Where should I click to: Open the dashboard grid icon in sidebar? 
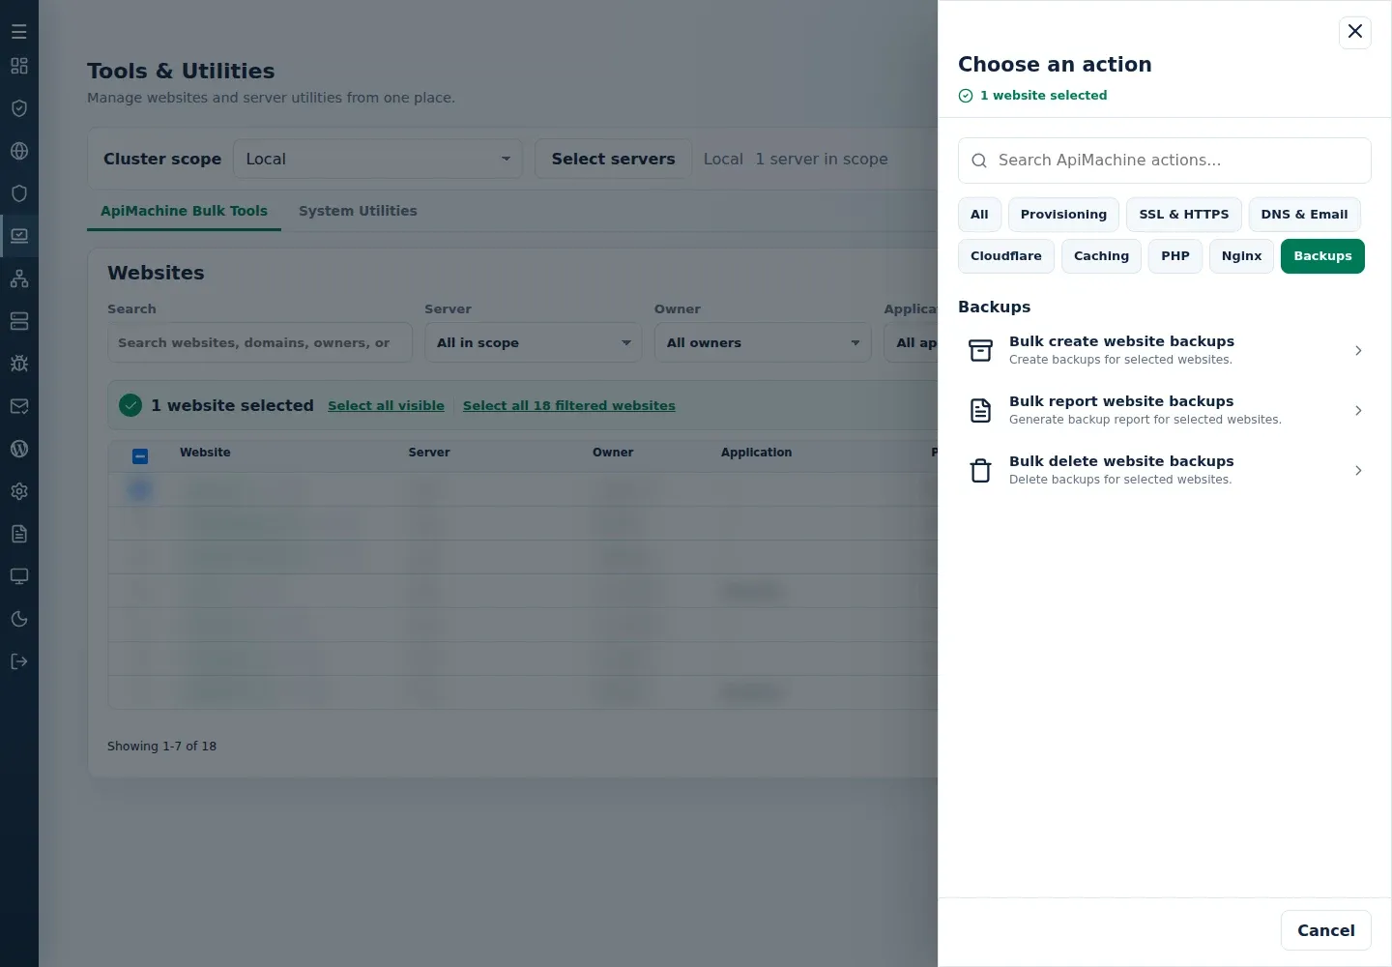coord(19,66)
